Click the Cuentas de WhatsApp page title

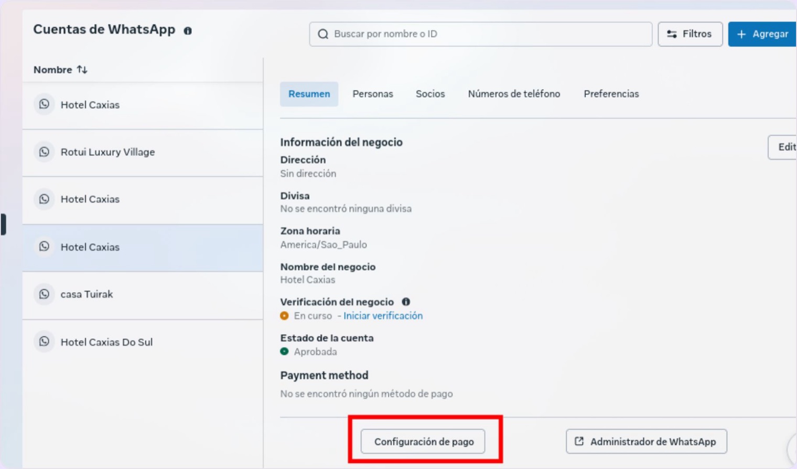pos(104,30)
